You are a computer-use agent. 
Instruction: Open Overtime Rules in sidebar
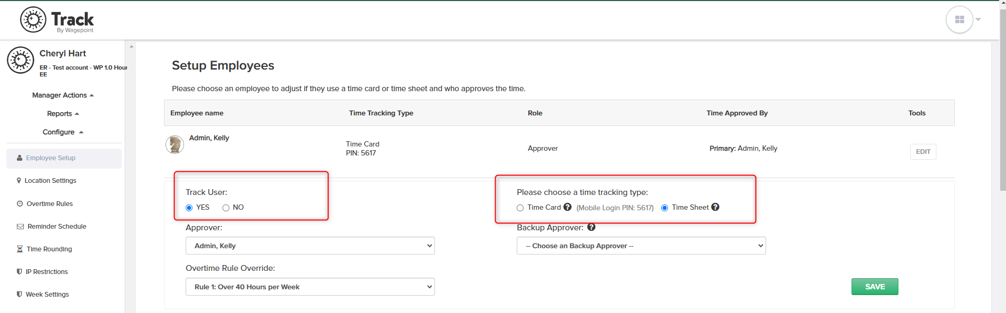coord(50,204)
